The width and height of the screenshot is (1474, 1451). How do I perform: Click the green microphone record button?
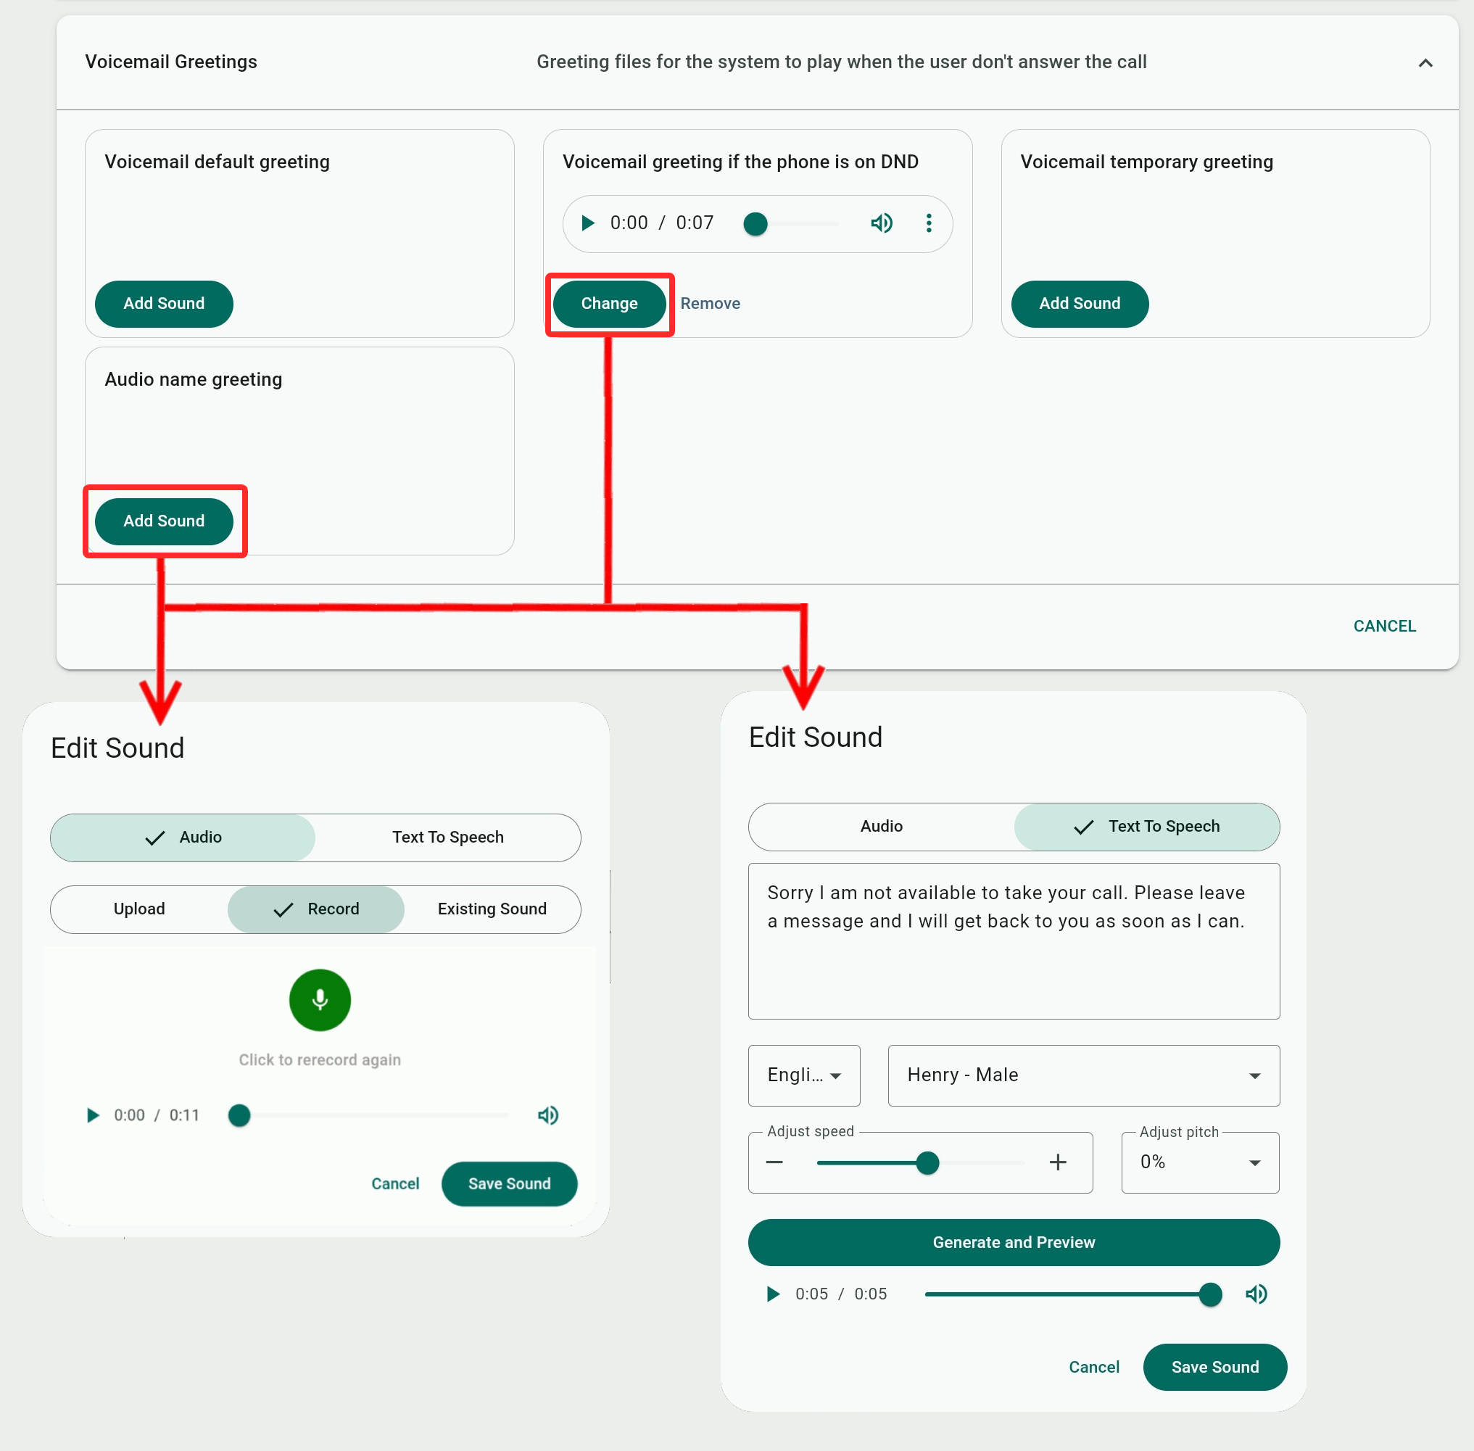pos(319,1000)
